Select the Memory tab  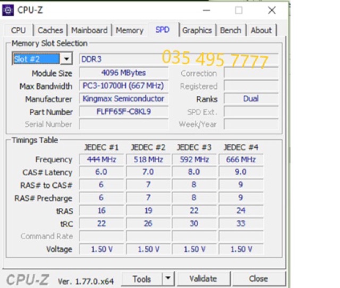(x=130, y=30)
